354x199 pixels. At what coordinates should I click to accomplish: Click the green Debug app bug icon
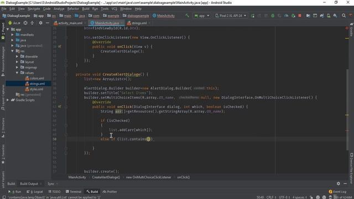[x=273, y=15]
